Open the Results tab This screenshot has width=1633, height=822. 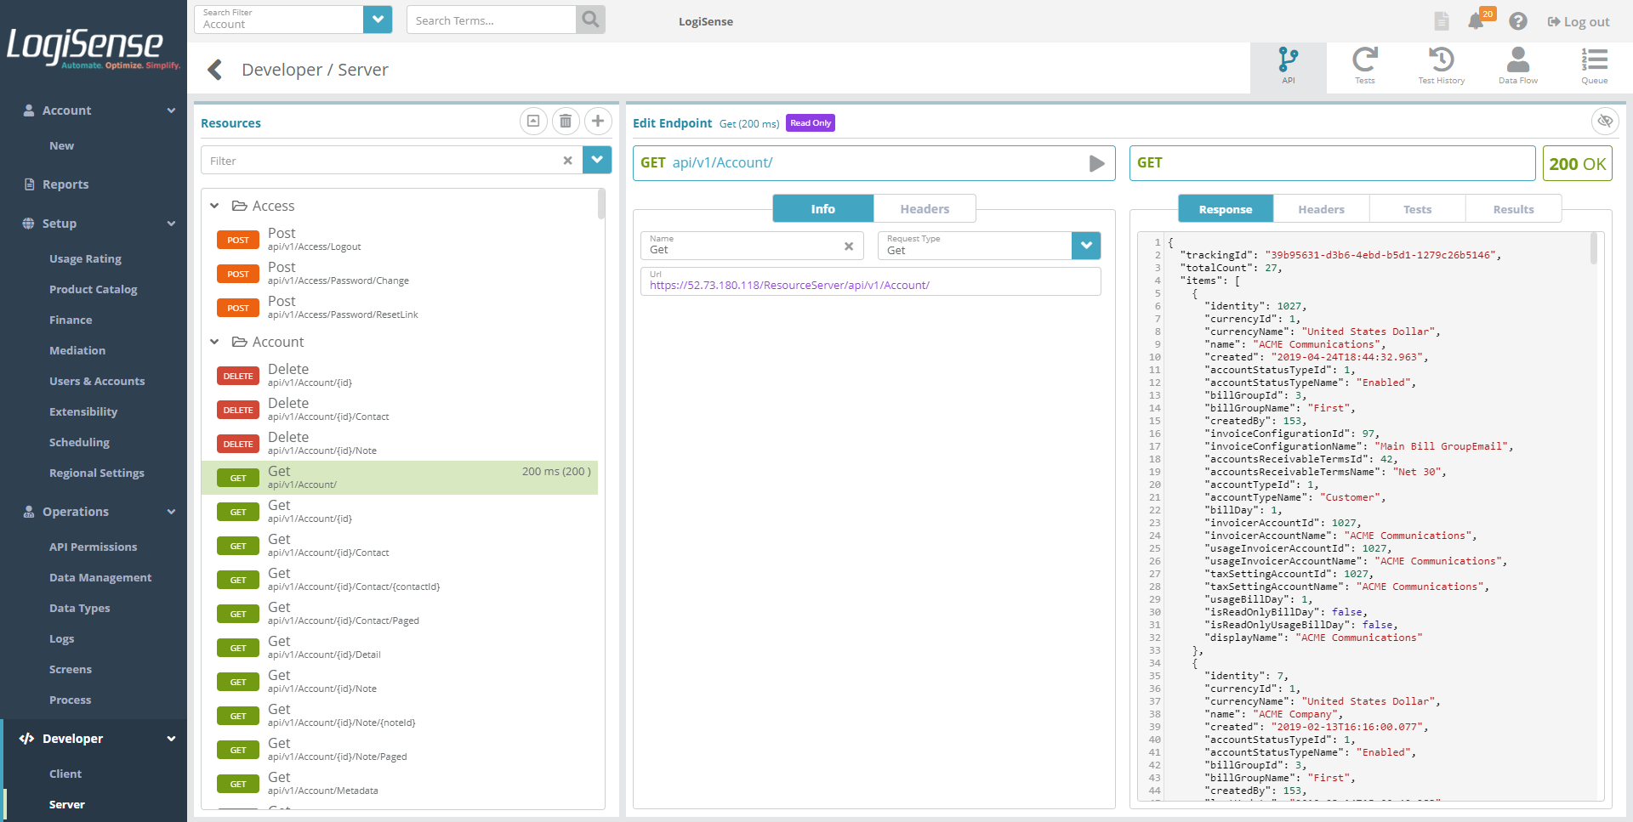[x=1513, y=209]
